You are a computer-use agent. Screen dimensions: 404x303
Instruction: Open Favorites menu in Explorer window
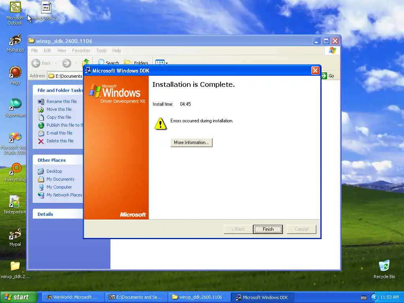[81, 50]
